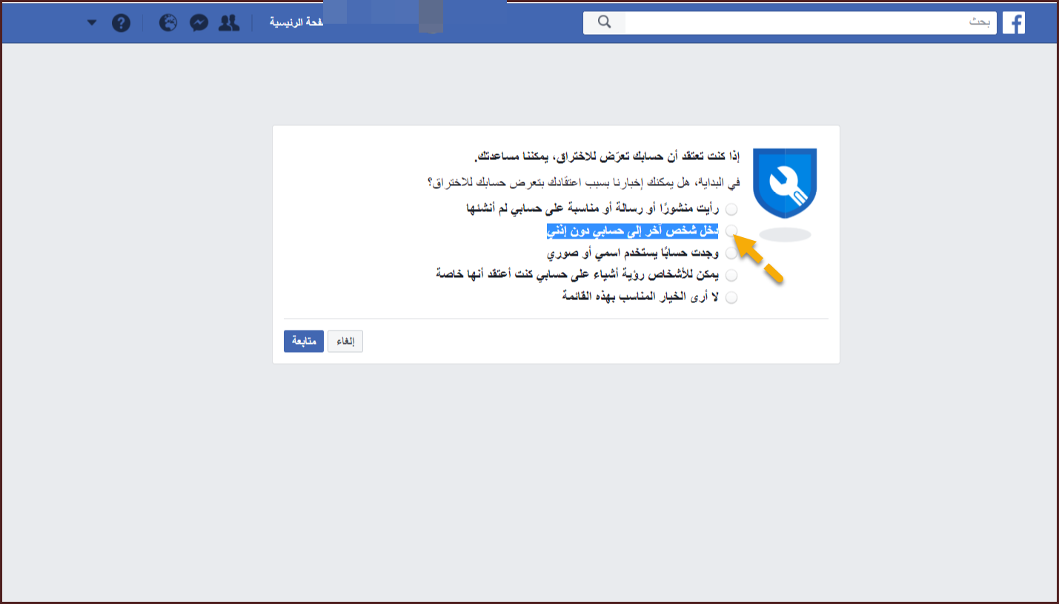
Task: Select 'لا أرى الخيار المناسب' radio option
Action: pyautogui.click(x=731, y=298)
